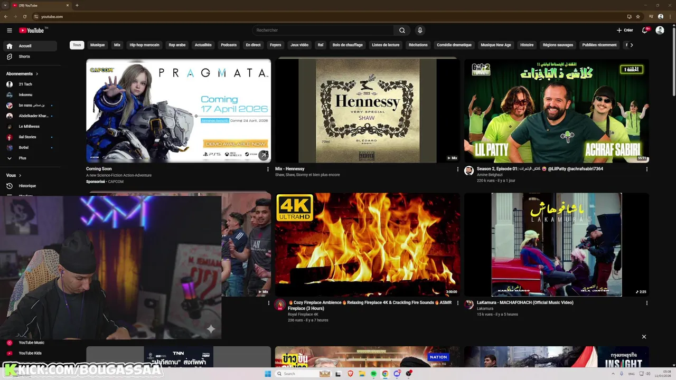
Task: Select the Jeux vidéo filter chip
Action: [x=299, y=45]
